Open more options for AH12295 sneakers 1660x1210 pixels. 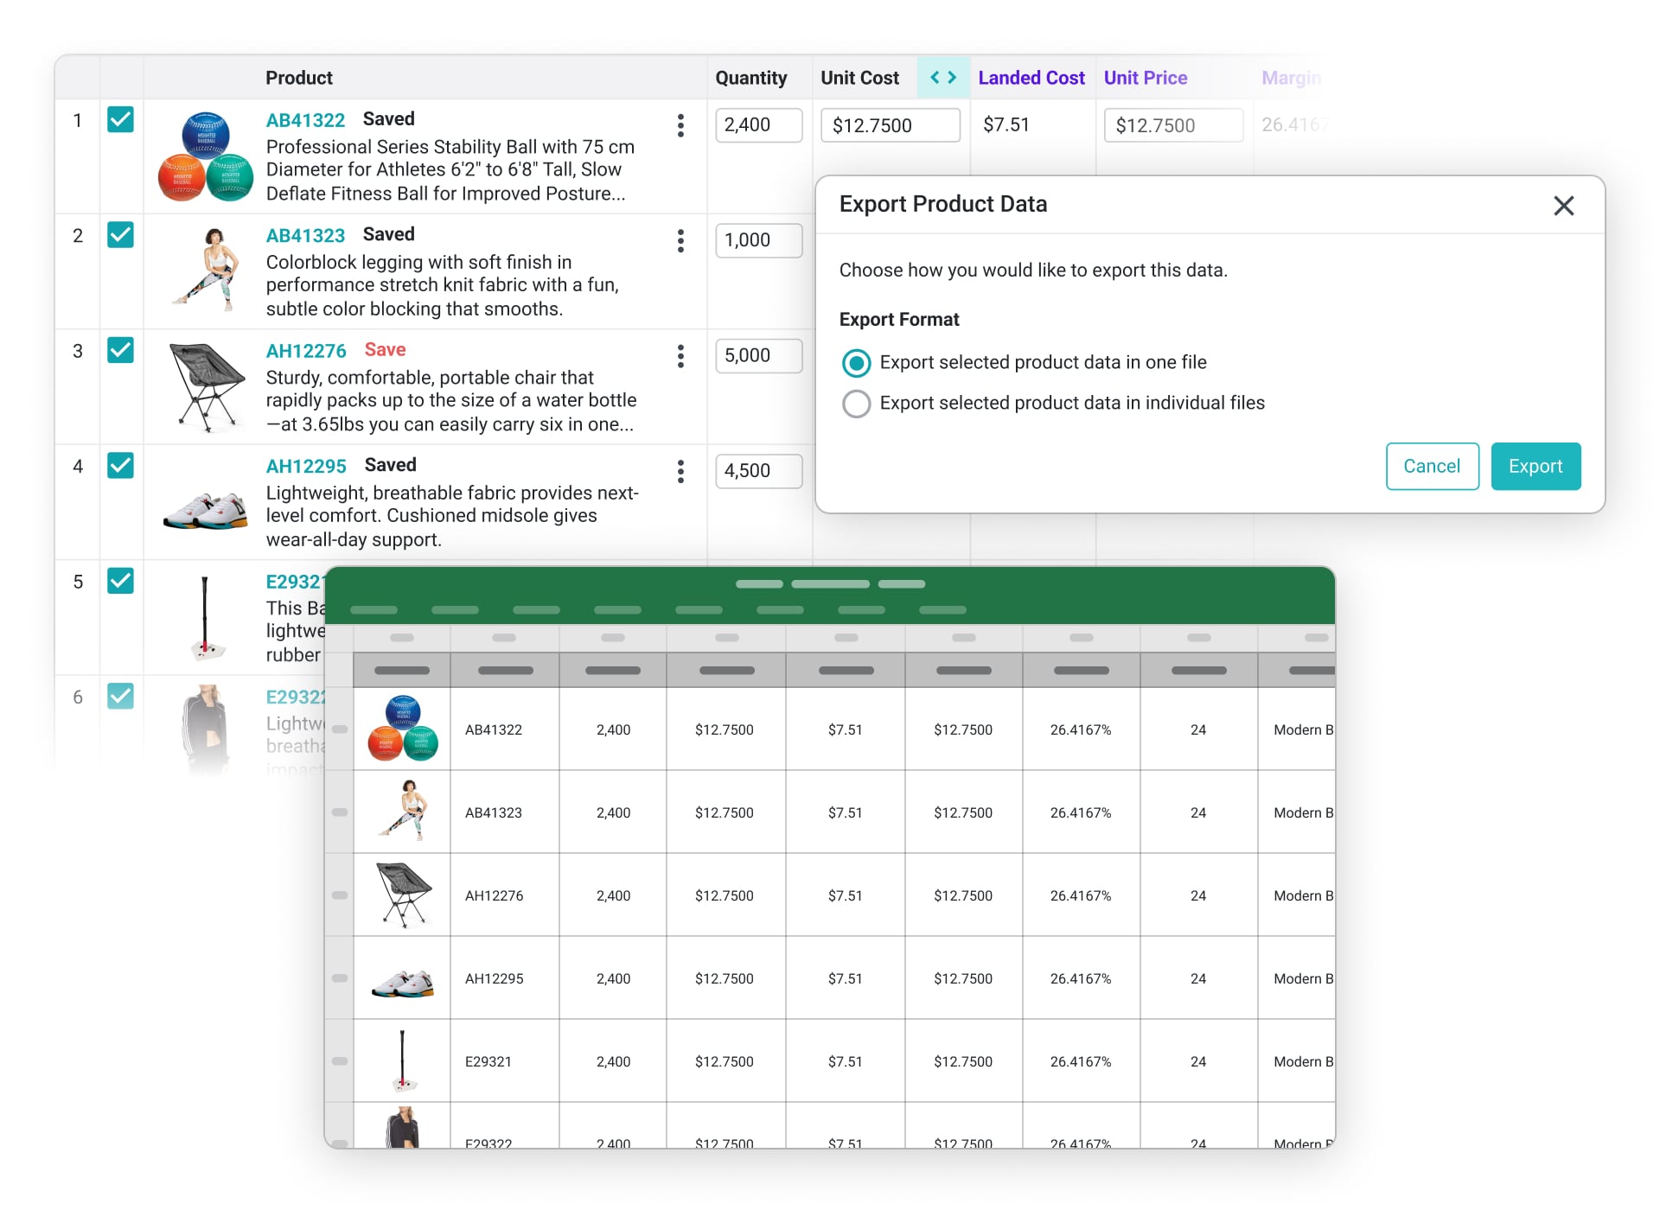point(680,472)
